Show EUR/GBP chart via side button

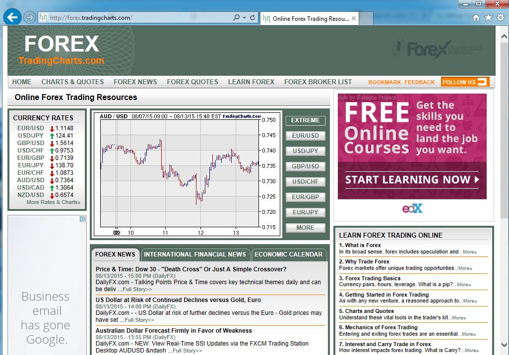point(306,197)
